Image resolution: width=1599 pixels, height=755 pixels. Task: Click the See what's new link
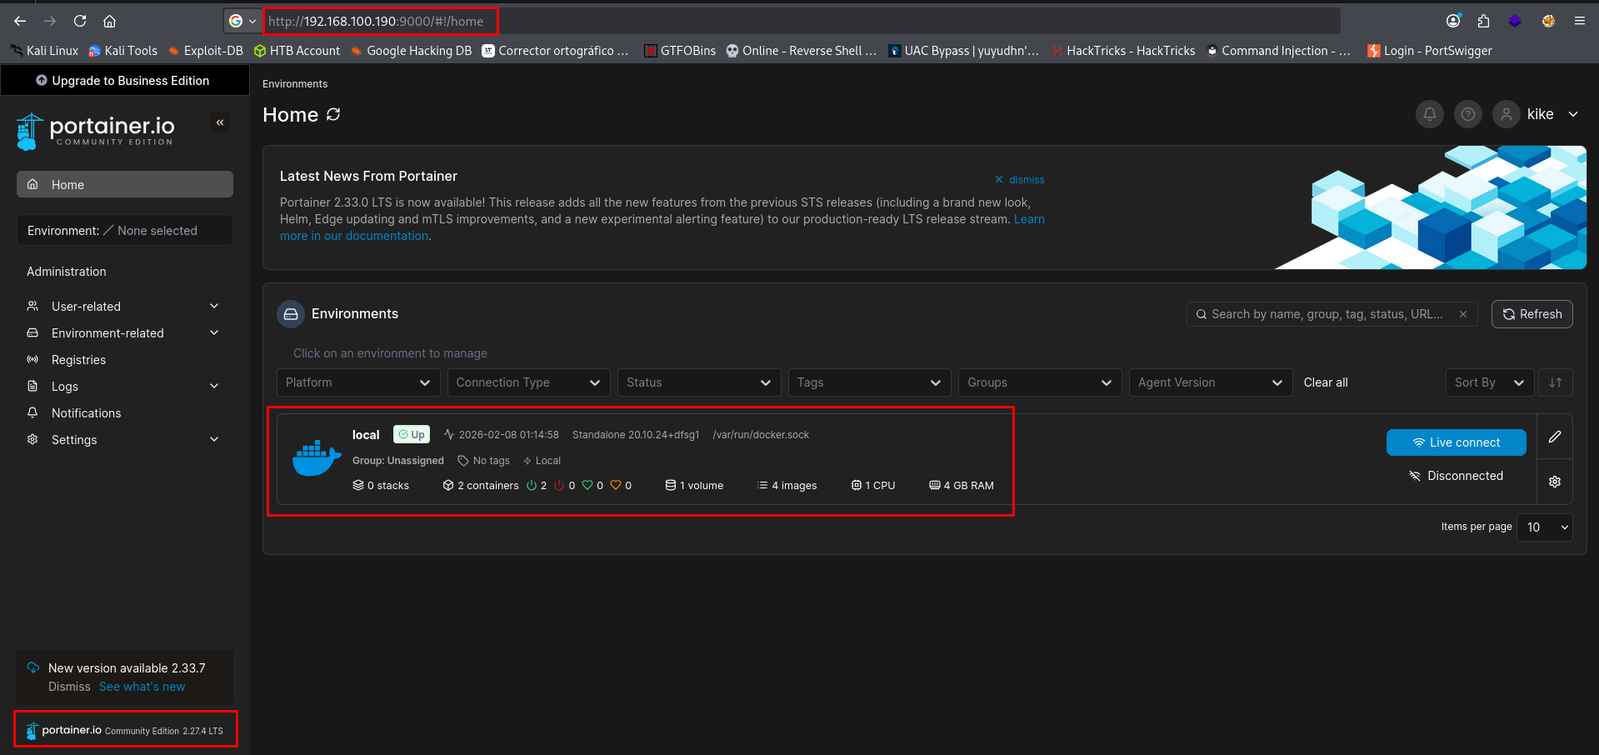tap(142, 687)
